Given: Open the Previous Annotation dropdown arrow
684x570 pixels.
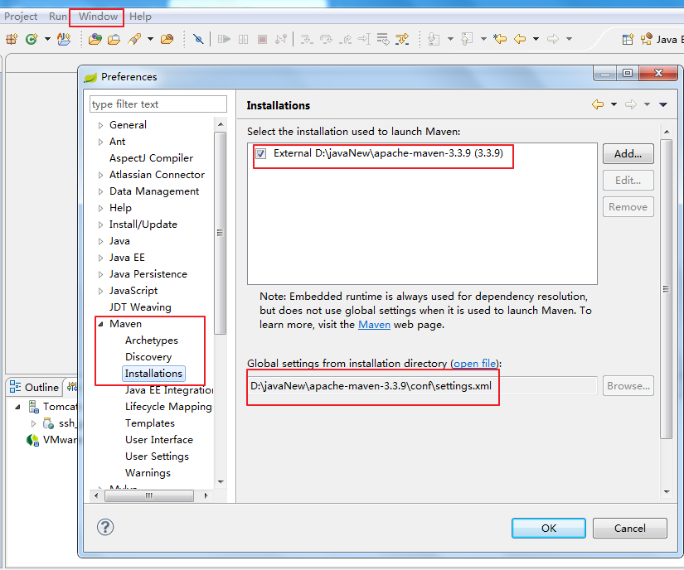Looking at the screenshot, I should coord(483,39).
